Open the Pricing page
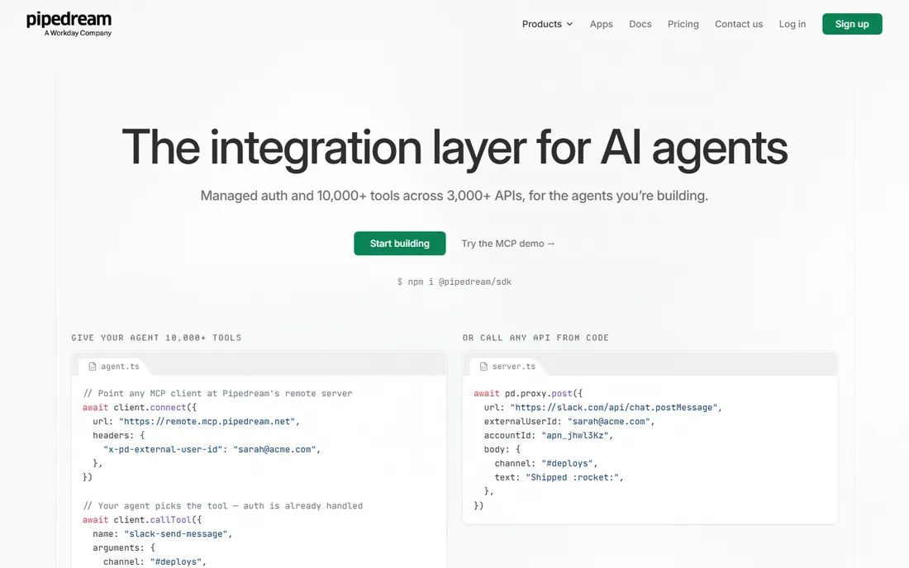This screenshot has height=568, width=909. 683,24
